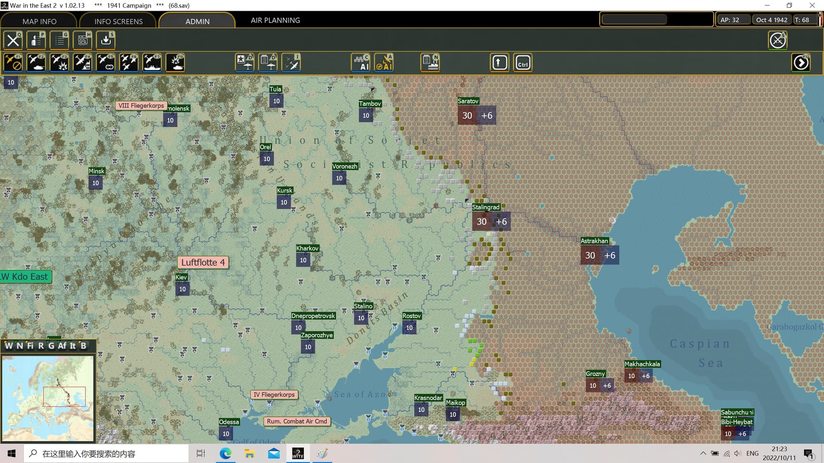Toggle the G area on the minimap
This screenshot has width=824, height=463.
[51, 346]
